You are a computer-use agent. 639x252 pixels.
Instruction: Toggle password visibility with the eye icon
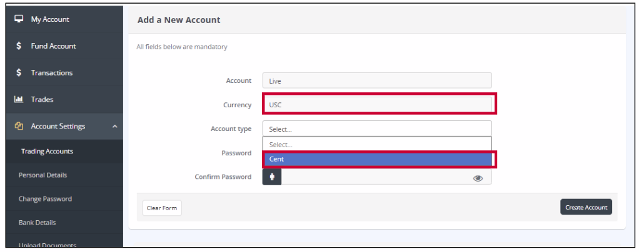click(x=478, y=178)
